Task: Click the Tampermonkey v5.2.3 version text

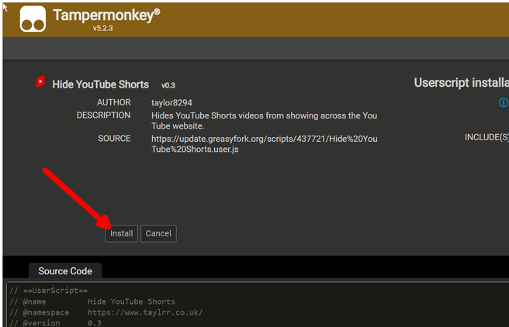Action: pyautogui.click(x=103, y=28)
